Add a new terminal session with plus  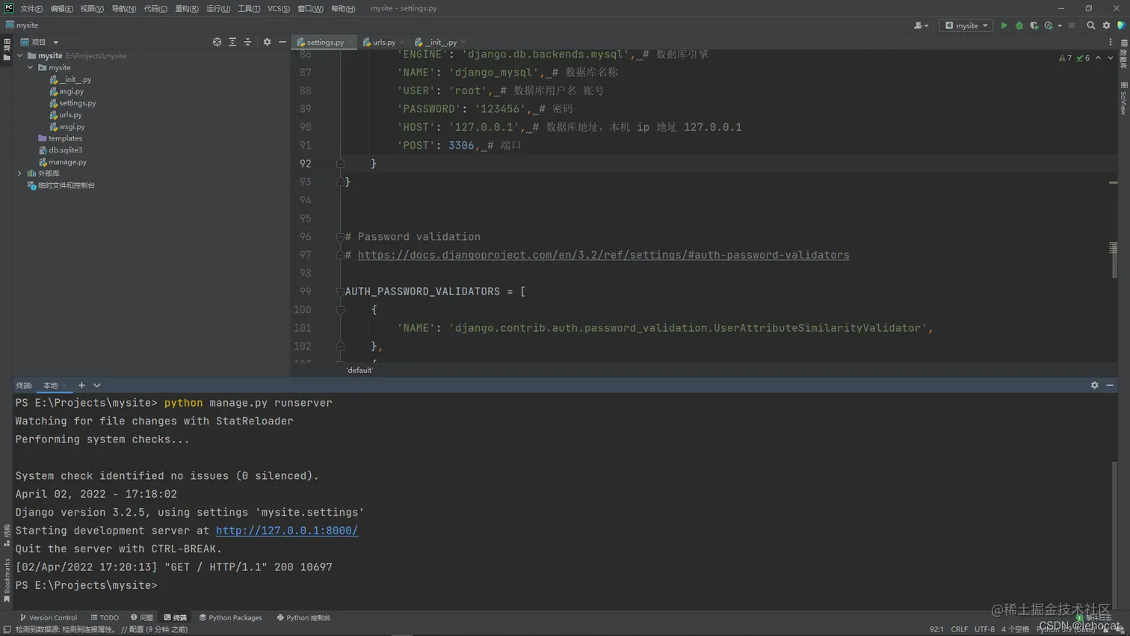point(81,385)
